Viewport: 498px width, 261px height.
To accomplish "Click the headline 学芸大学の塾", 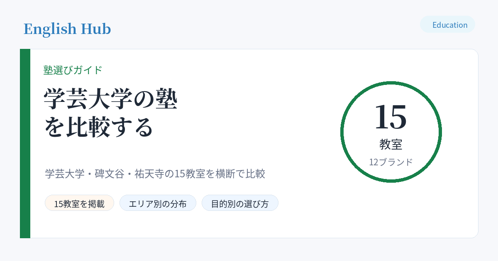I will click(x=111, y=99).
